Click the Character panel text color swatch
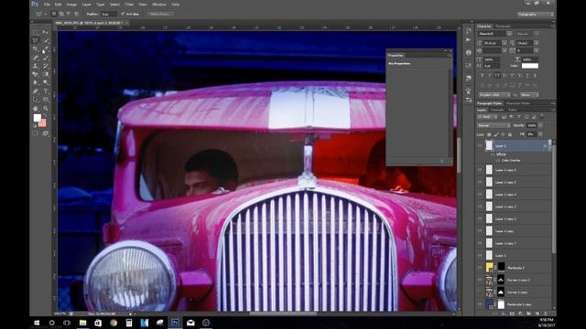The height and width of the screenshot is (329, 586). (x=529, y=66)
